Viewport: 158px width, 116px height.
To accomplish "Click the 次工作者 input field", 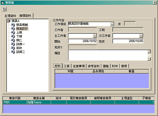I will click(126, 36).
